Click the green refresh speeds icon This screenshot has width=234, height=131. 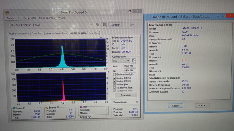(134, 60)
